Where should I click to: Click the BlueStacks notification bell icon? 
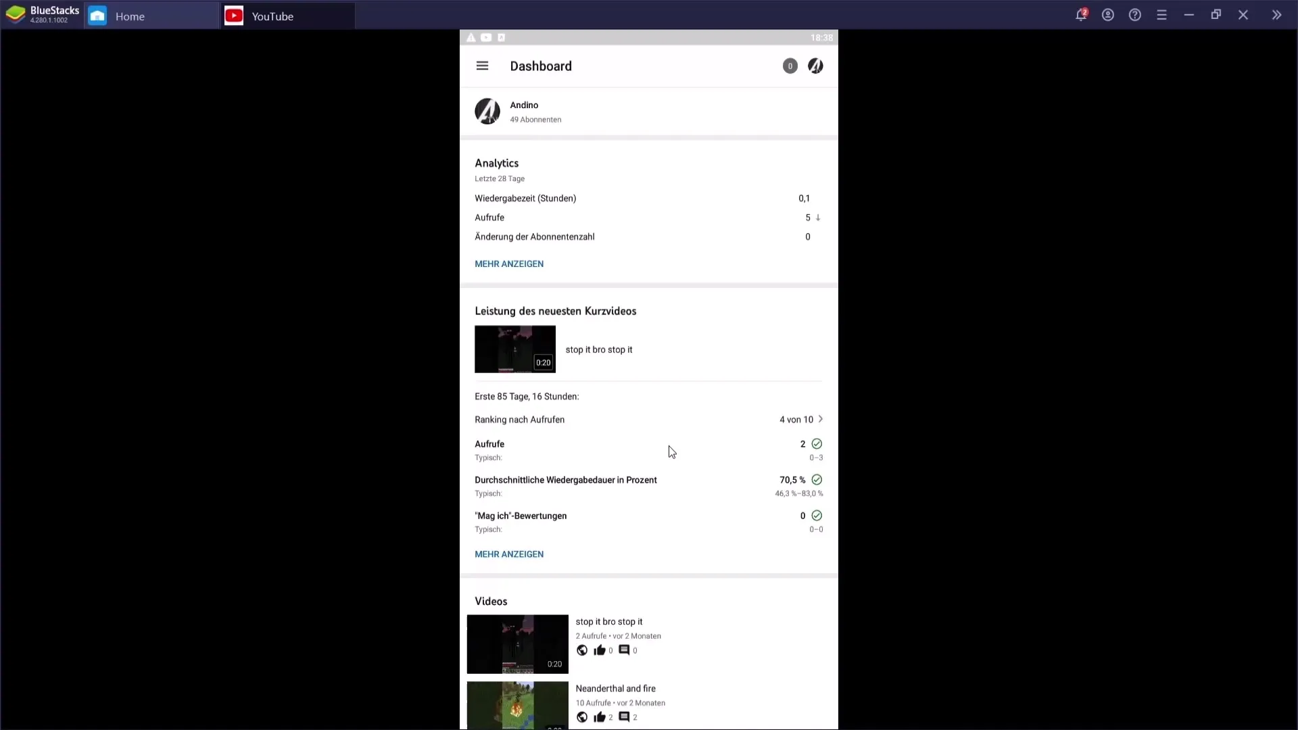[x=1082, y=15]
